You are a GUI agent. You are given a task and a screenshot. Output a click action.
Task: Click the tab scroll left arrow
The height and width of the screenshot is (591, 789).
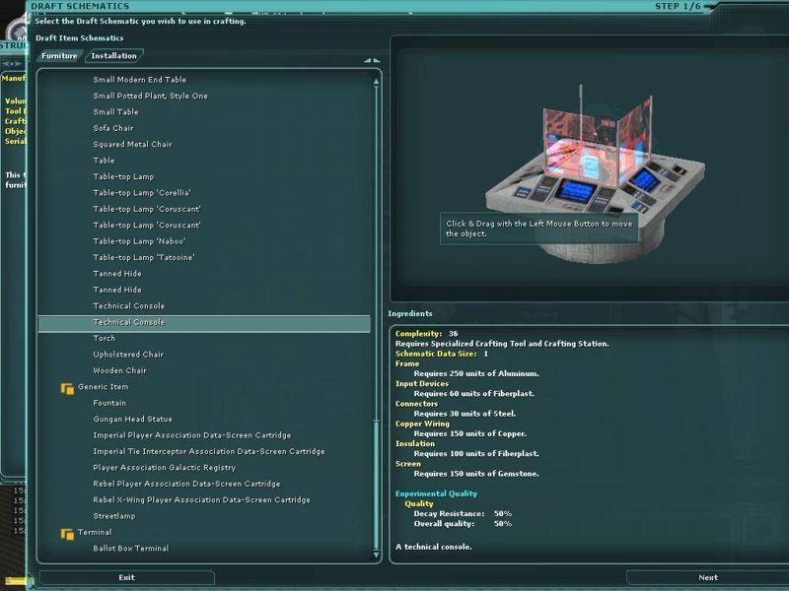coord(367,60)
